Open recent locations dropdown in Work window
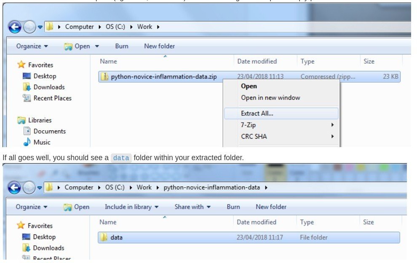 click(x=40, y=27)
